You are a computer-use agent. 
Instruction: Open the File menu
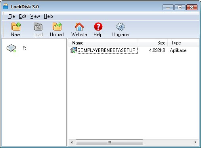(x=11, y=16)
